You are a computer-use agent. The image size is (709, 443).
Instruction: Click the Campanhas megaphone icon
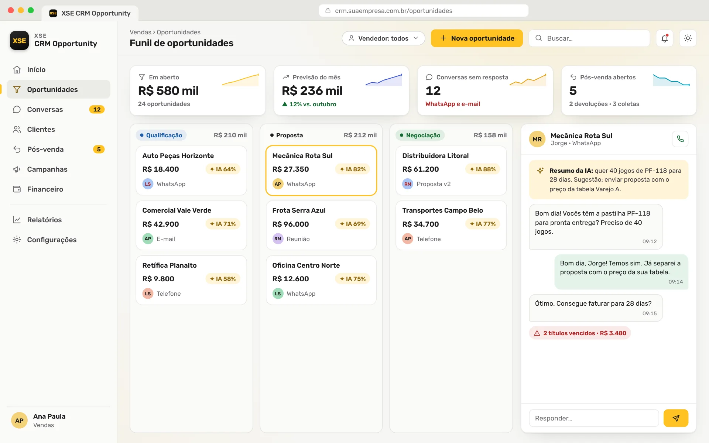click(17, 169)
